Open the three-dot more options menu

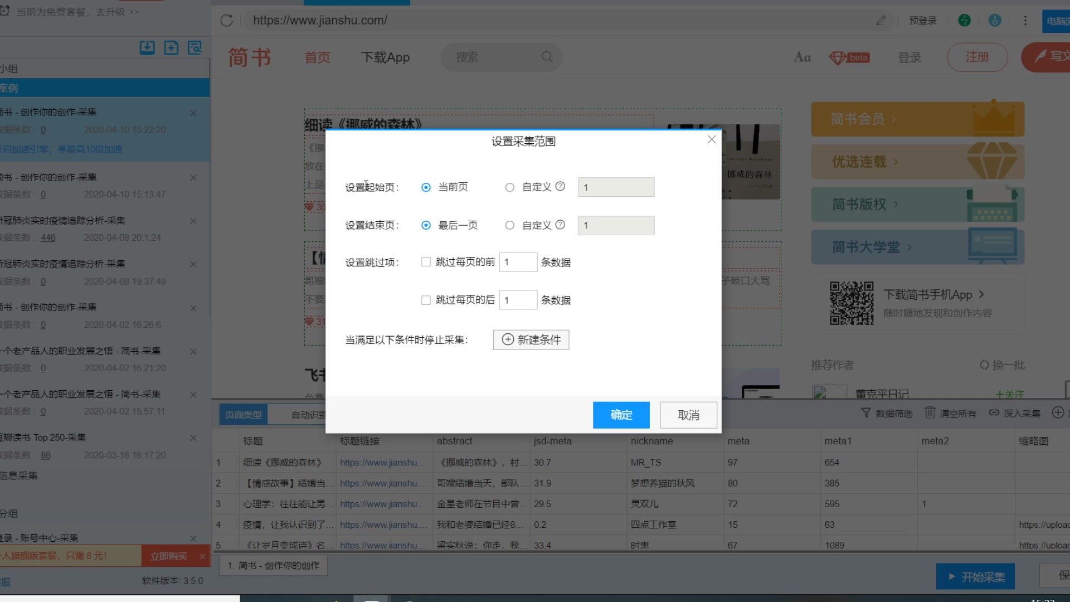(1025, 21)
